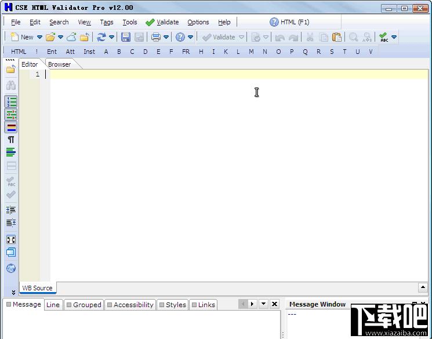Click the full screen expand icon
Image resolution: width=432 pixels, height=339 pixels.
[x=11, y=239]
